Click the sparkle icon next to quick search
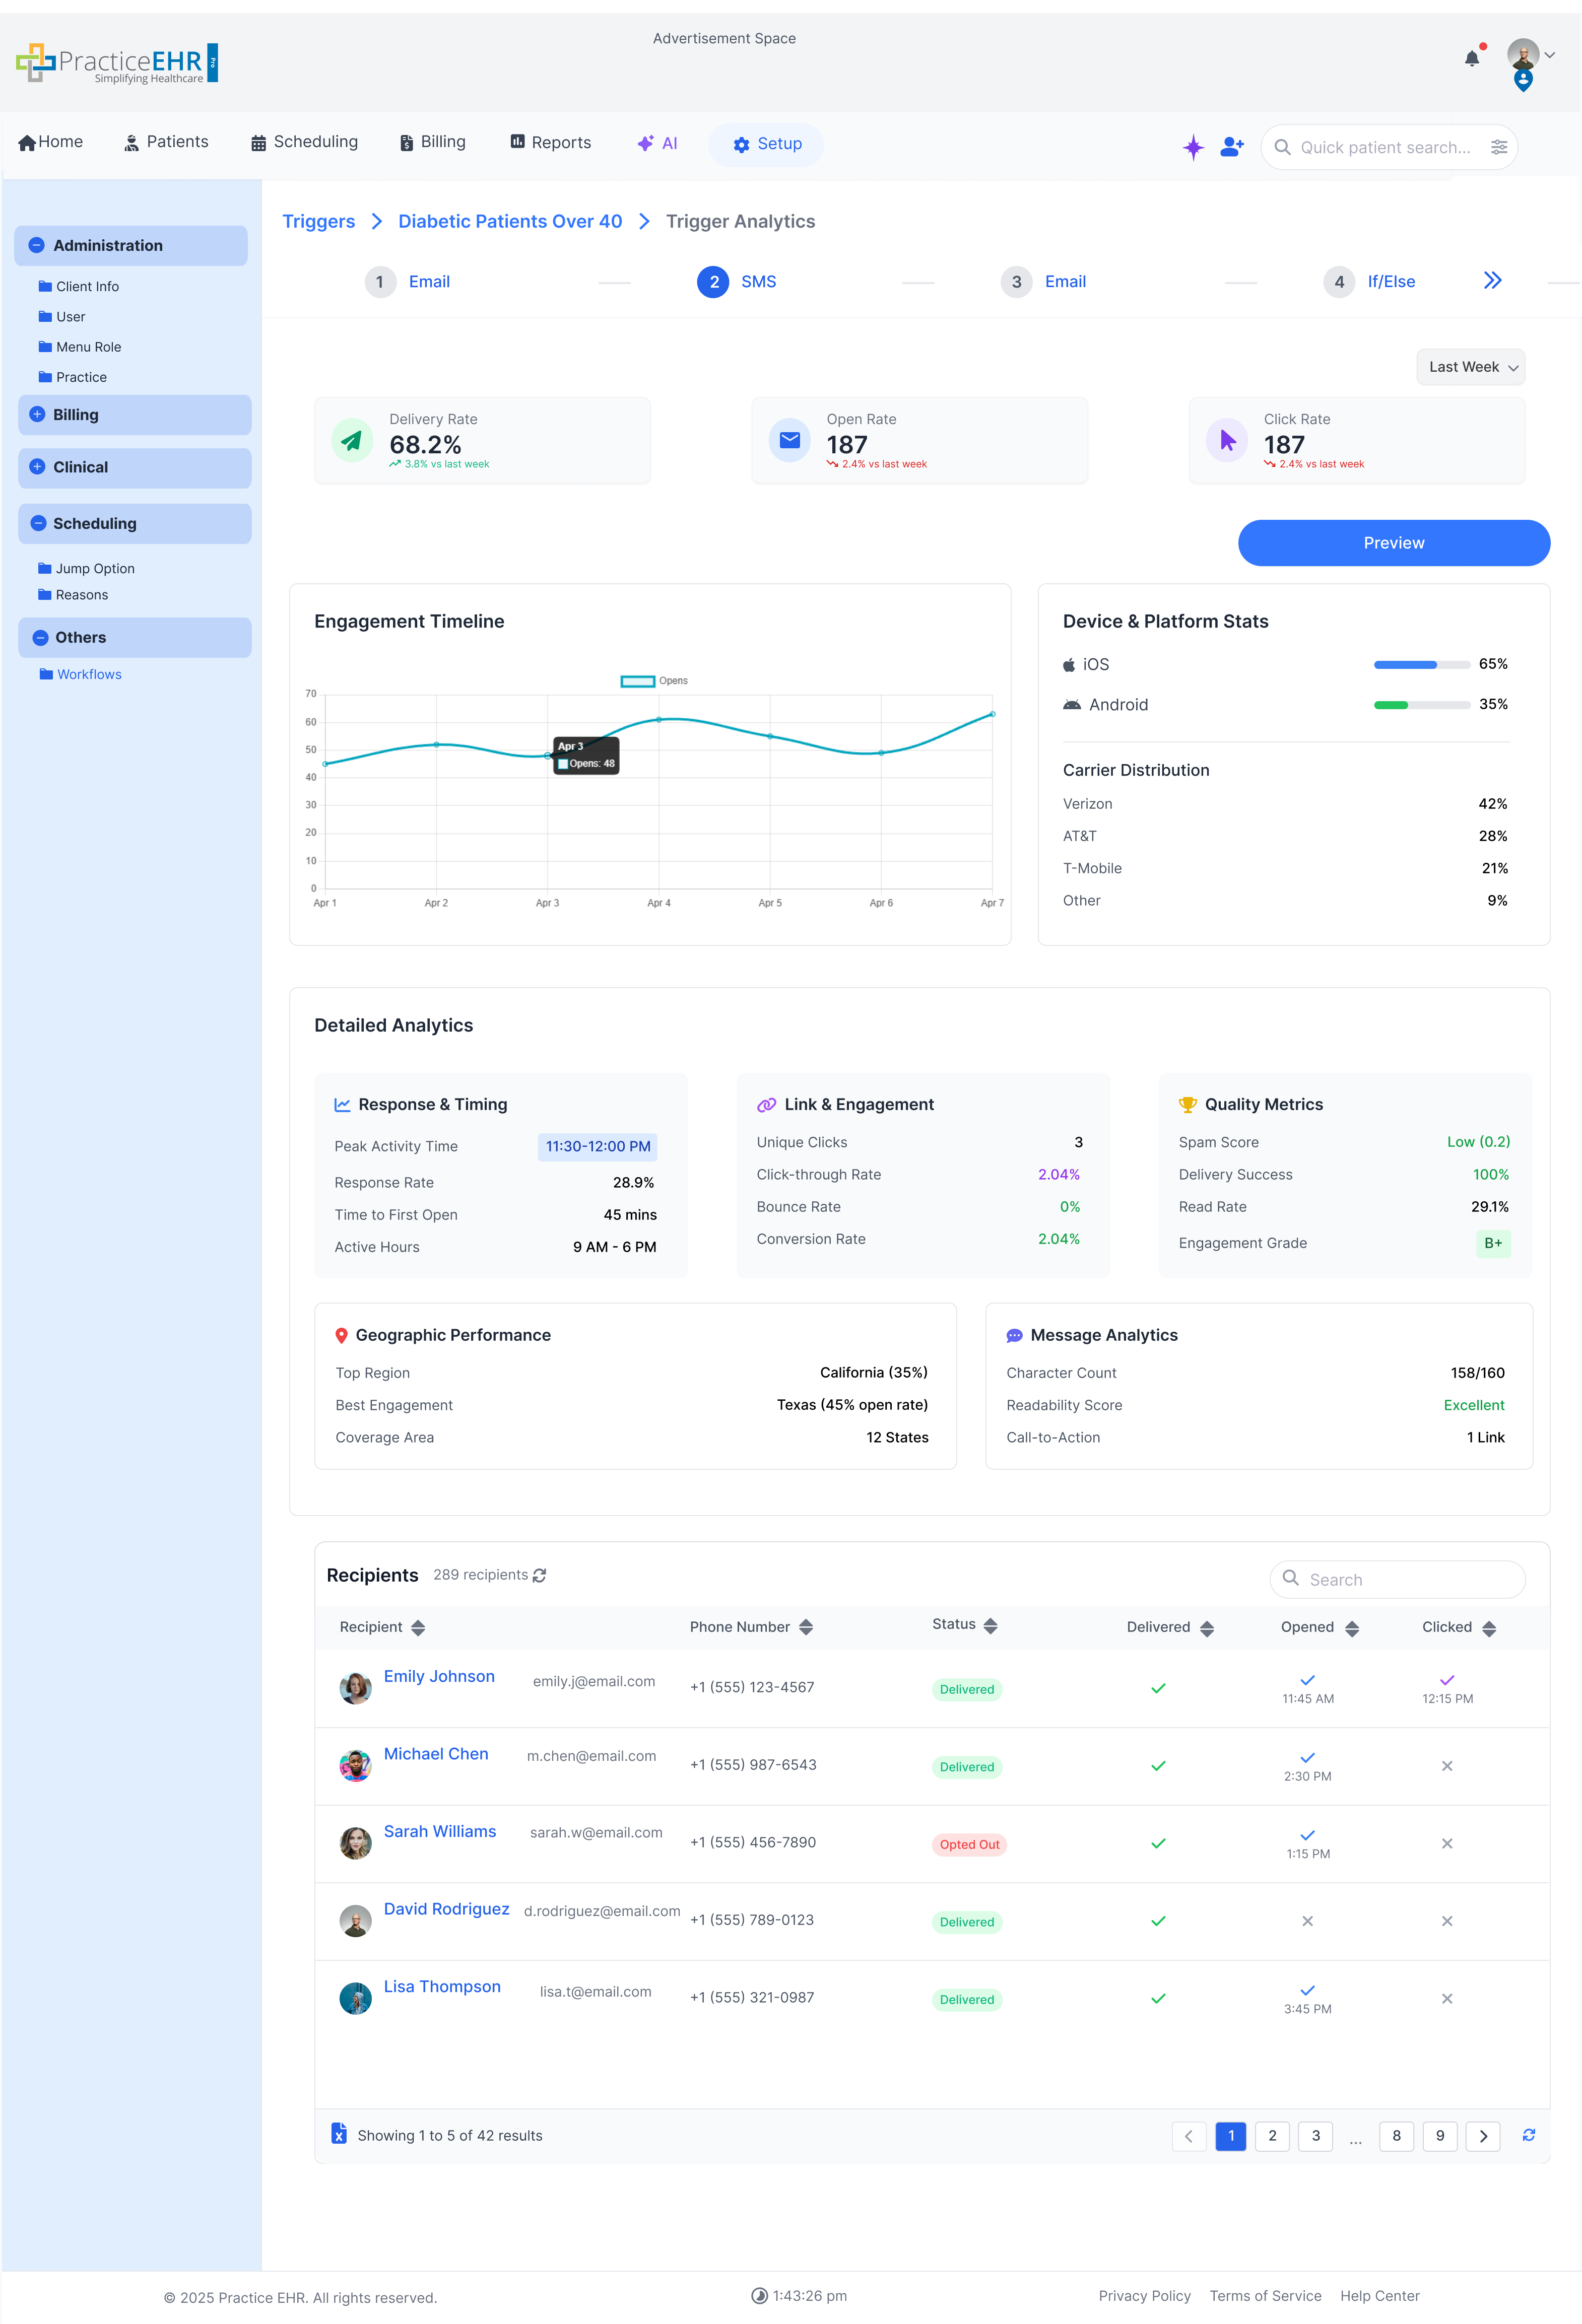 click(x=1193, y=147)
